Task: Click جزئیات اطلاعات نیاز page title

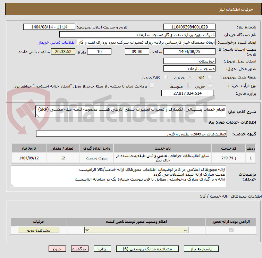Action: coord(236,9)
